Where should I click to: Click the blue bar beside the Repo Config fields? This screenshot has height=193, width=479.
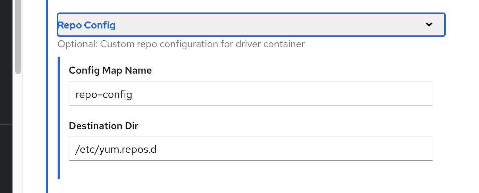(x=59, y=118)
